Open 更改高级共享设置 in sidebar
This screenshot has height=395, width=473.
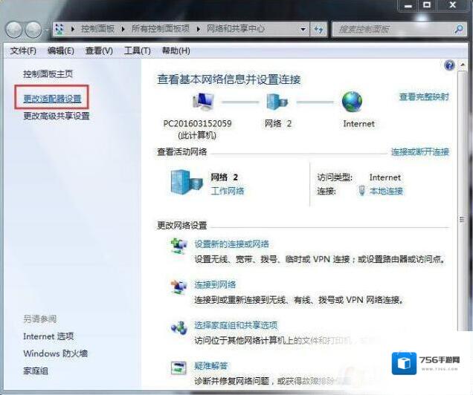coord(56,116)
